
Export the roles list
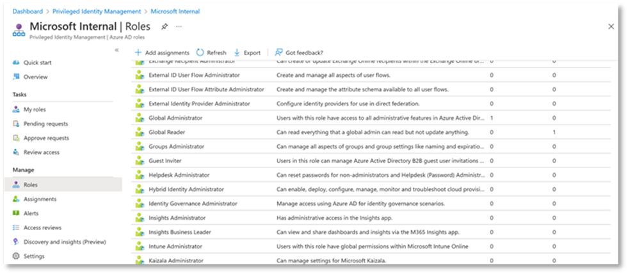coord(247,52)
